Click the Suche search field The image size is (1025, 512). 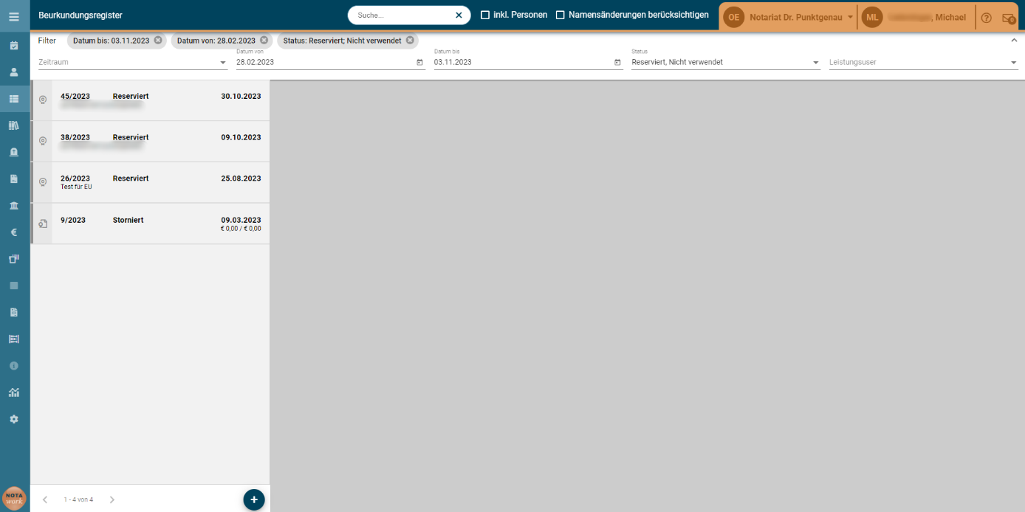coord(402,15)
